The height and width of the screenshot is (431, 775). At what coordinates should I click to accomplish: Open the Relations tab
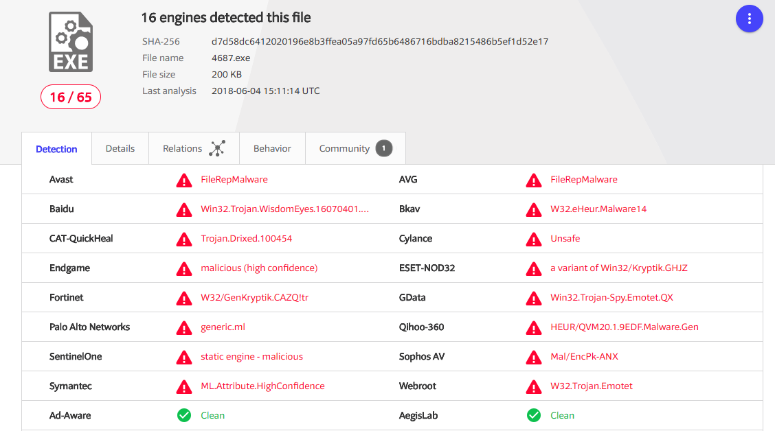194,149
